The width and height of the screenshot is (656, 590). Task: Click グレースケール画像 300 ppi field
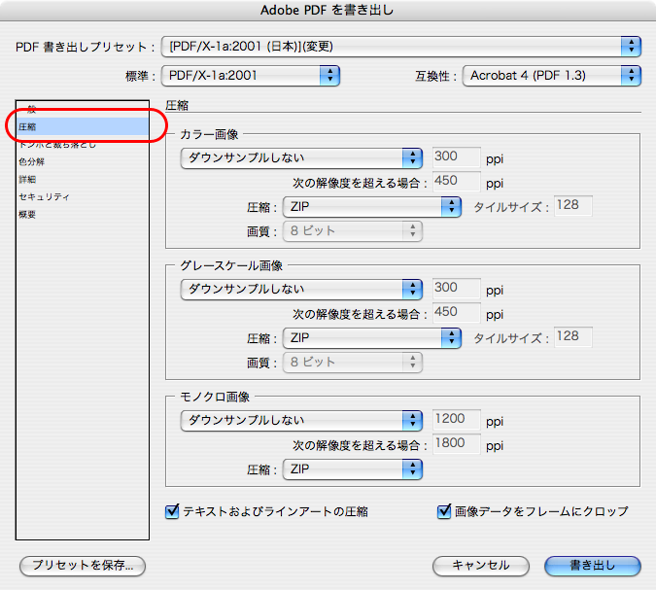click(x=457, y=289)
